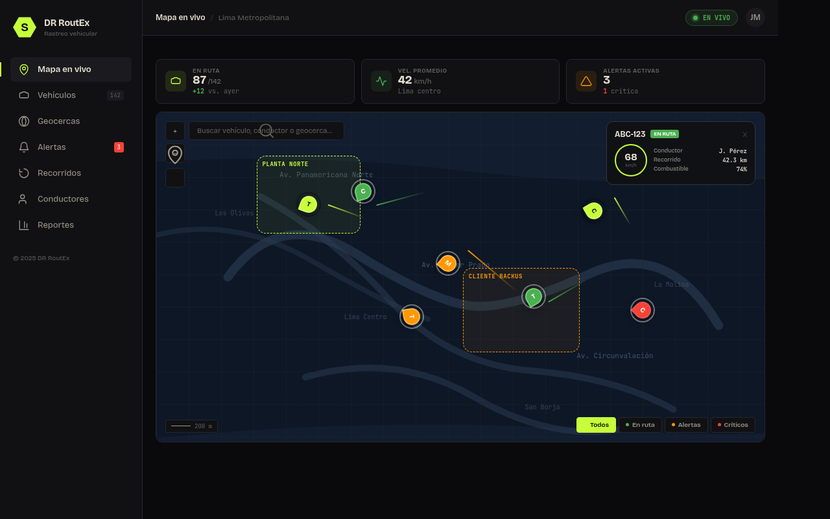Open Mapa en vivo in the sidebar
Viewport: 830px width, 519px height.
tap(71, 69)
